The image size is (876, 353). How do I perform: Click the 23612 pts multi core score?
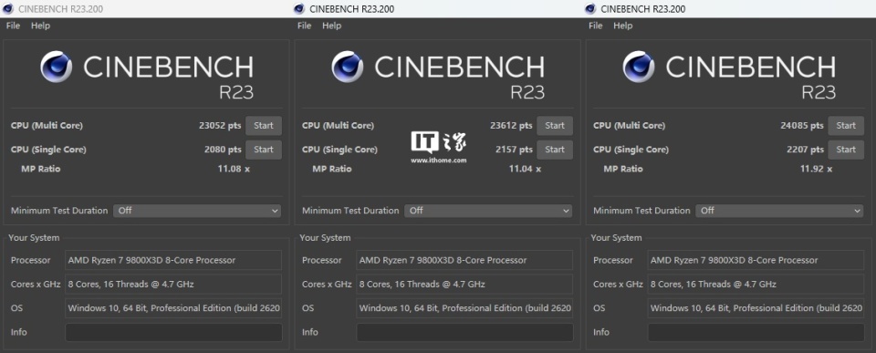pos(511,126)
